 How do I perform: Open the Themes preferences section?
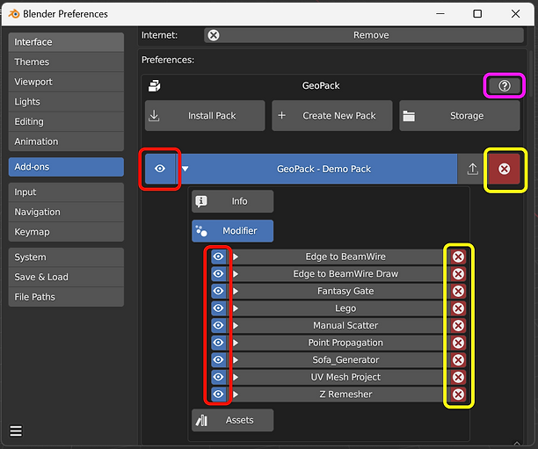pyautogui.click(x=66, y=62)
